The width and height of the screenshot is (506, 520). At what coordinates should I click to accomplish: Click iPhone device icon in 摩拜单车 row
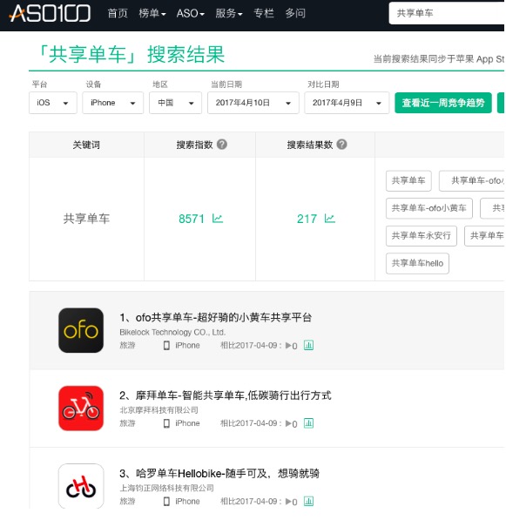[166, 423]
